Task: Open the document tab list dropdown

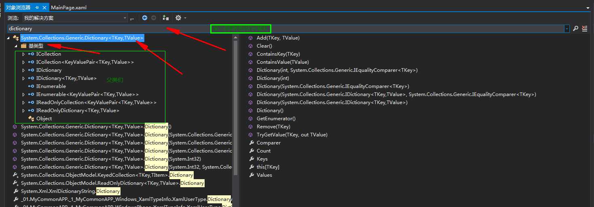Action: click(x=588, y=8)
